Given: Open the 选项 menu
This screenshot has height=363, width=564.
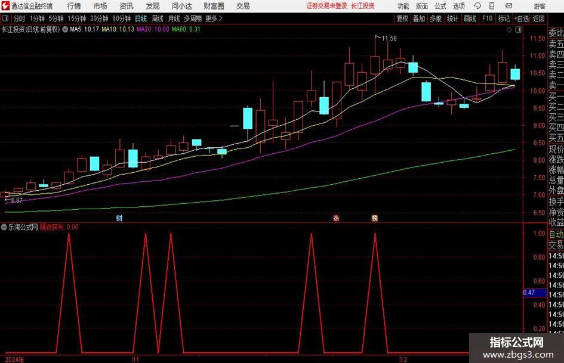Looking at the screenshot, I should [458, 6].
